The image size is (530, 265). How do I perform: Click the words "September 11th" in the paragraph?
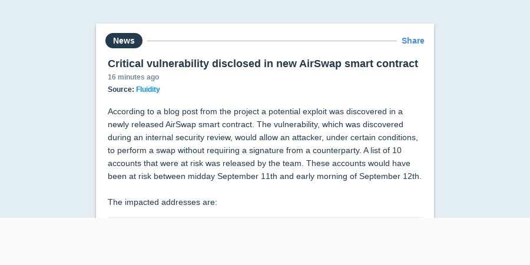tap(247, 177)
